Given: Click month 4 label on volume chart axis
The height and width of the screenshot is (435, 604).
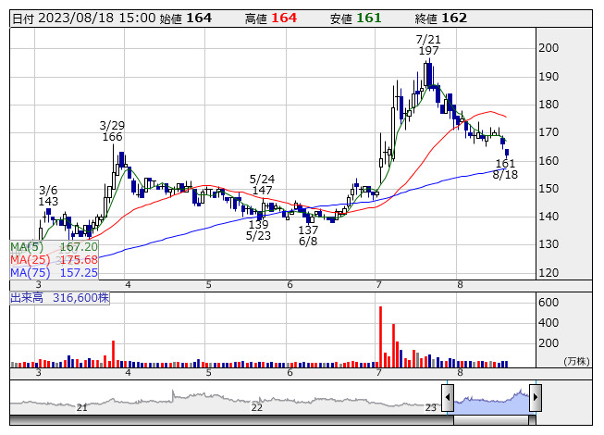Looking at the screenshot, I should pyautogui.click(x=128, y=373).
